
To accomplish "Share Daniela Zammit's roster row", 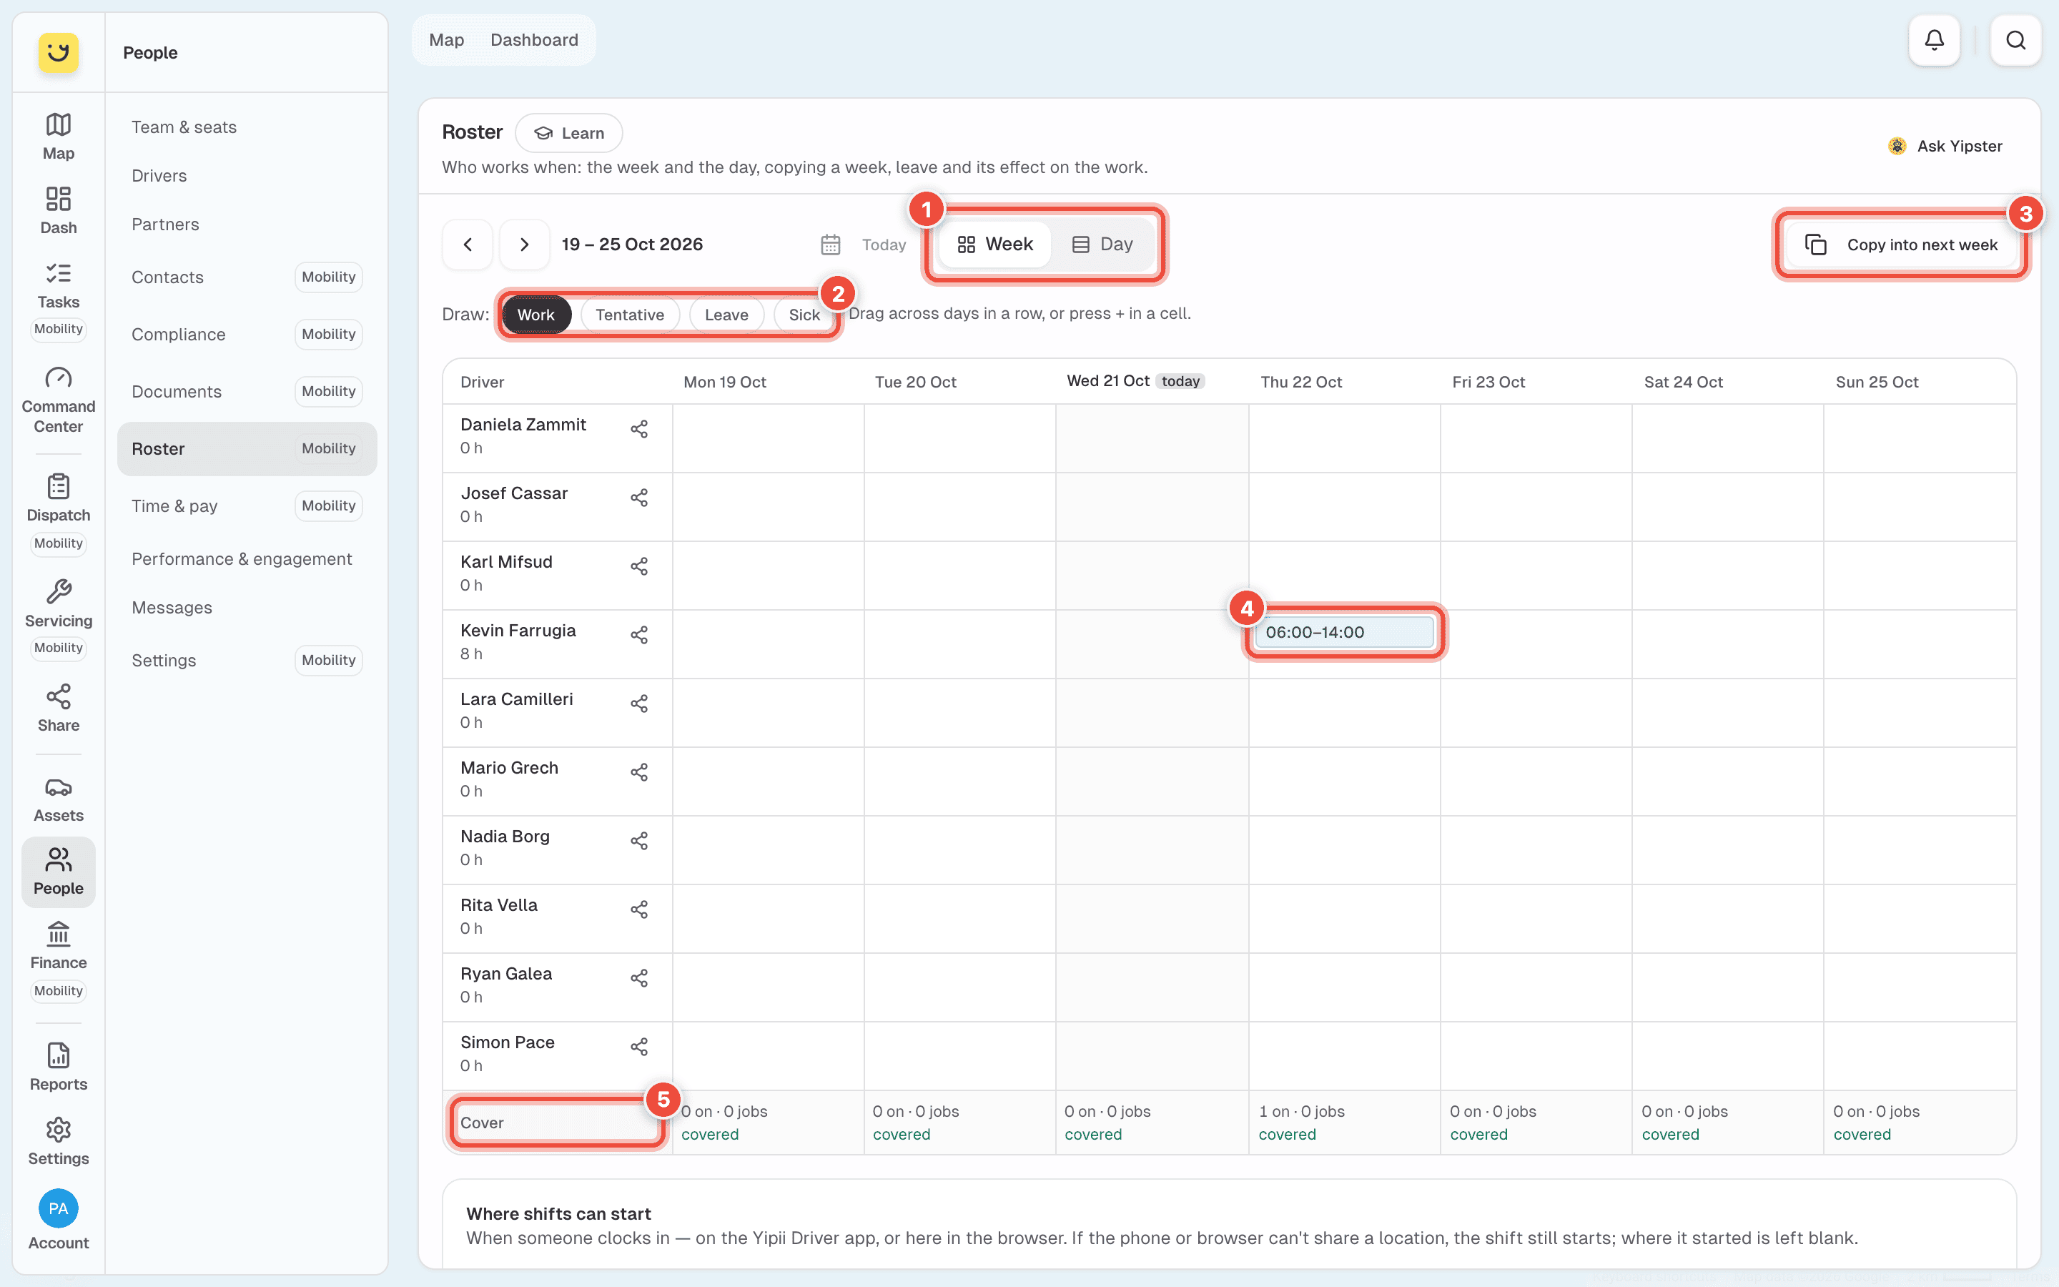I will 639,429.
